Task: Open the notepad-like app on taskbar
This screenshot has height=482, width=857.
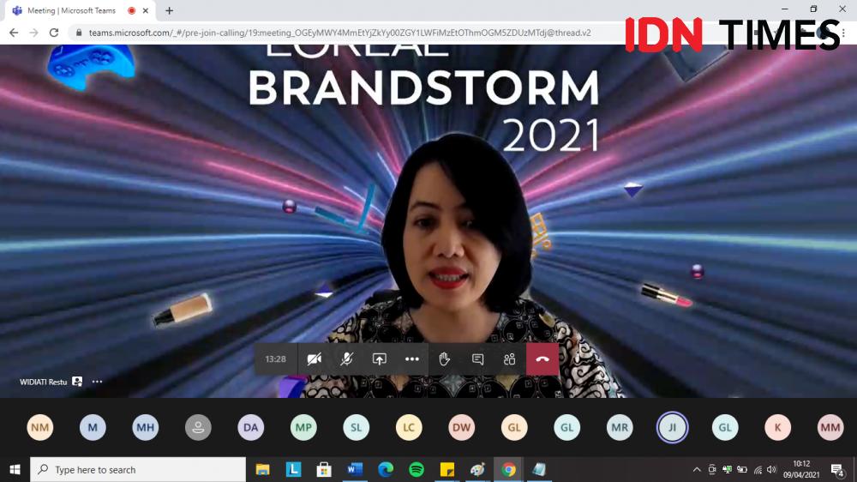Action: click(539, 469)
